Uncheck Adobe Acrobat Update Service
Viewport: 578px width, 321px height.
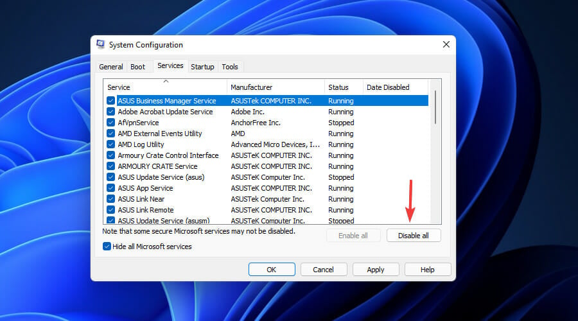(110, 112)
